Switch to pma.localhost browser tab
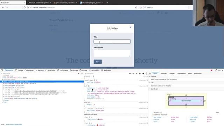This screenshot has height=126, width=224. click(65, 2)
